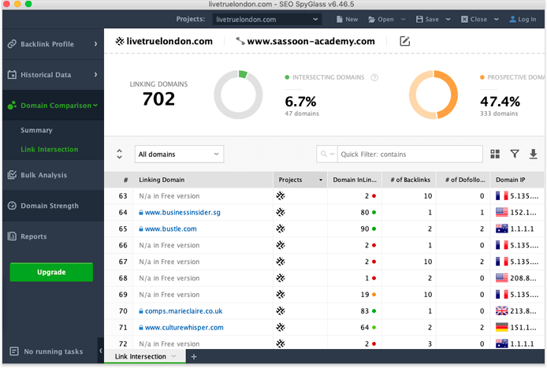Viewport: 547px width, 368px height.
Task: Sort by # of Dofollow column
Action: coord(463,180)
